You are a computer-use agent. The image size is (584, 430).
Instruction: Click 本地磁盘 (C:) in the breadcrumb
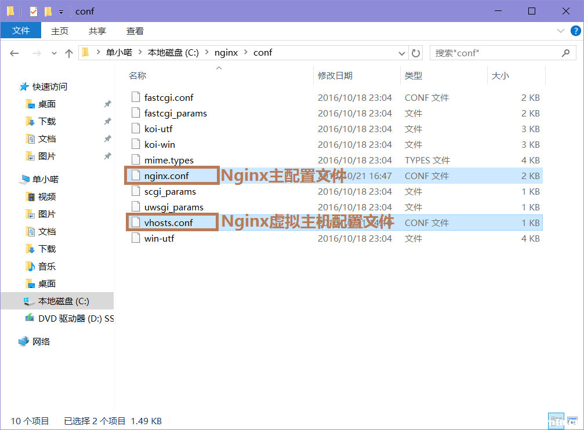[173, 53]
